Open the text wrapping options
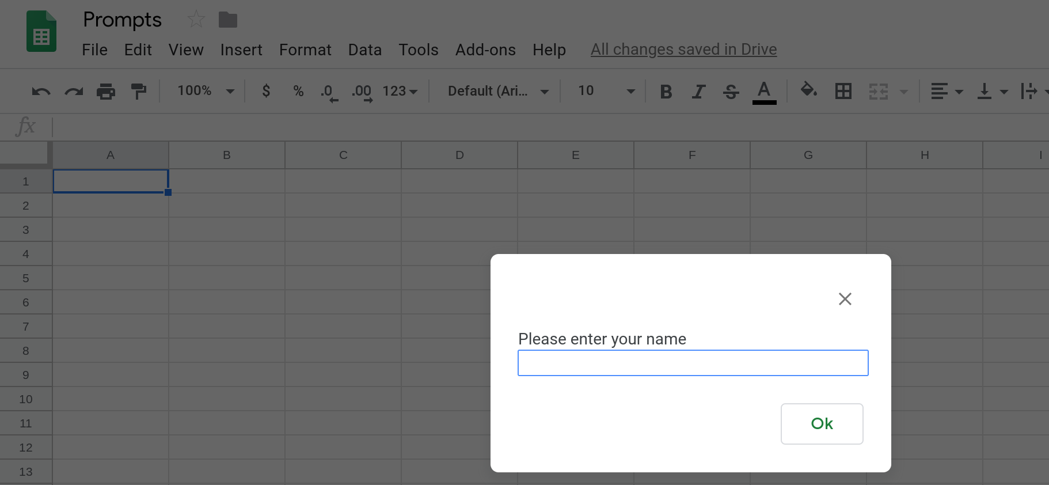 tap(1033, 91)
